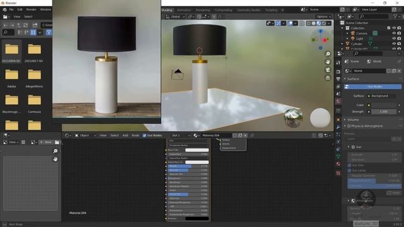The image size is (404, 227).
Task: Collapse the Collection in the outliner
Action: (x=342, y=28)
